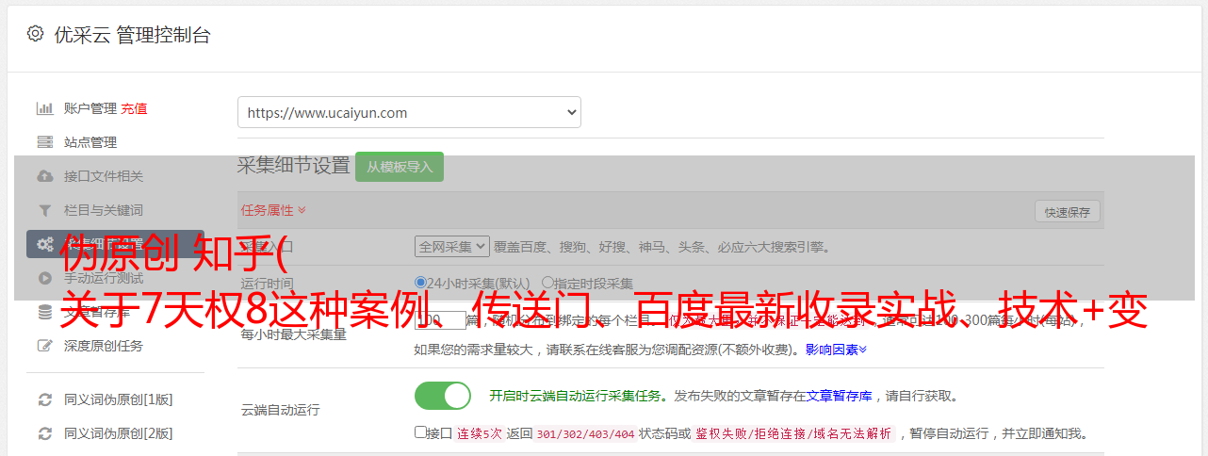
Task: Expand the 影响因素 link
Action: pos(836,350)
